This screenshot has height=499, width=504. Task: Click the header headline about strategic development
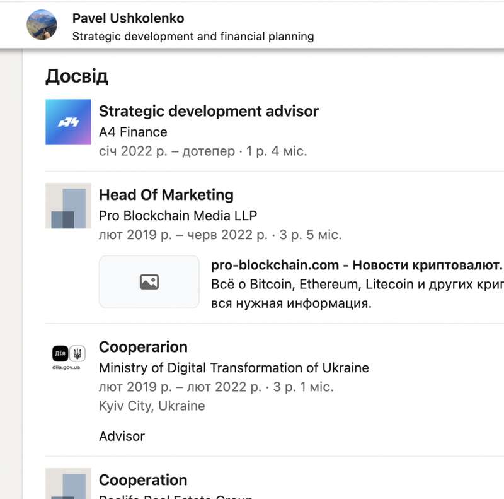[193, 37]
